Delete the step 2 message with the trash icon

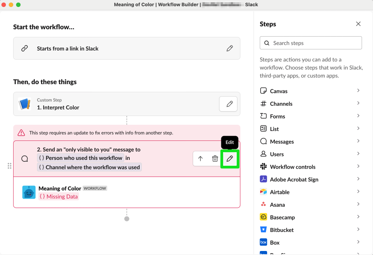click(x=215, y=158)
